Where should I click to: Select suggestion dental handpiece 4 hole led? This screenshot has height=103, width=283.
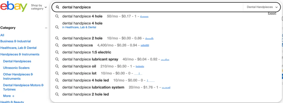point(86,80)
